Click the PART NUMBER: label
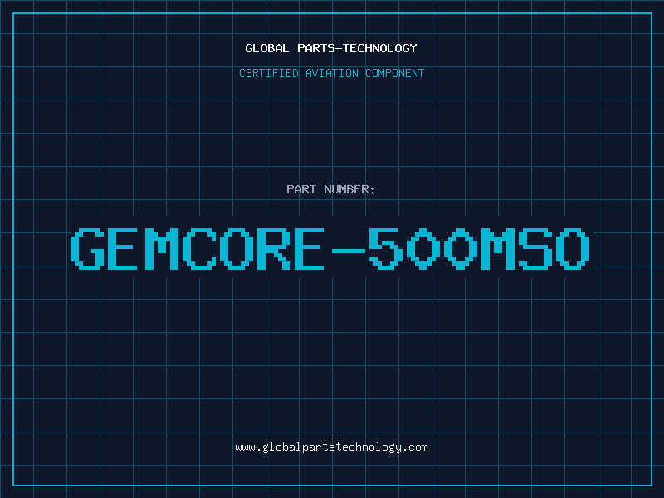Image resolution: width=664 pixels, height=498 pixels. click(x=330, y=189)
